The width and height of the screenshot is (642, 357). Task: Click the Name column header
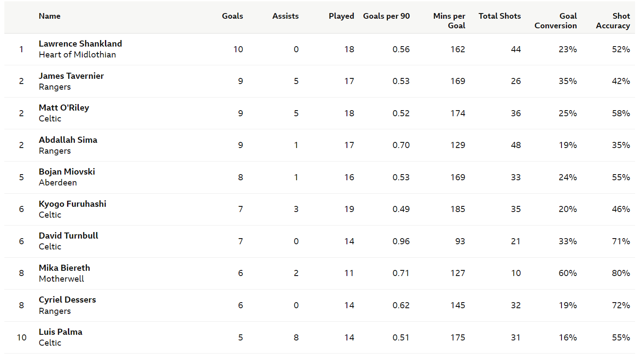50,16
